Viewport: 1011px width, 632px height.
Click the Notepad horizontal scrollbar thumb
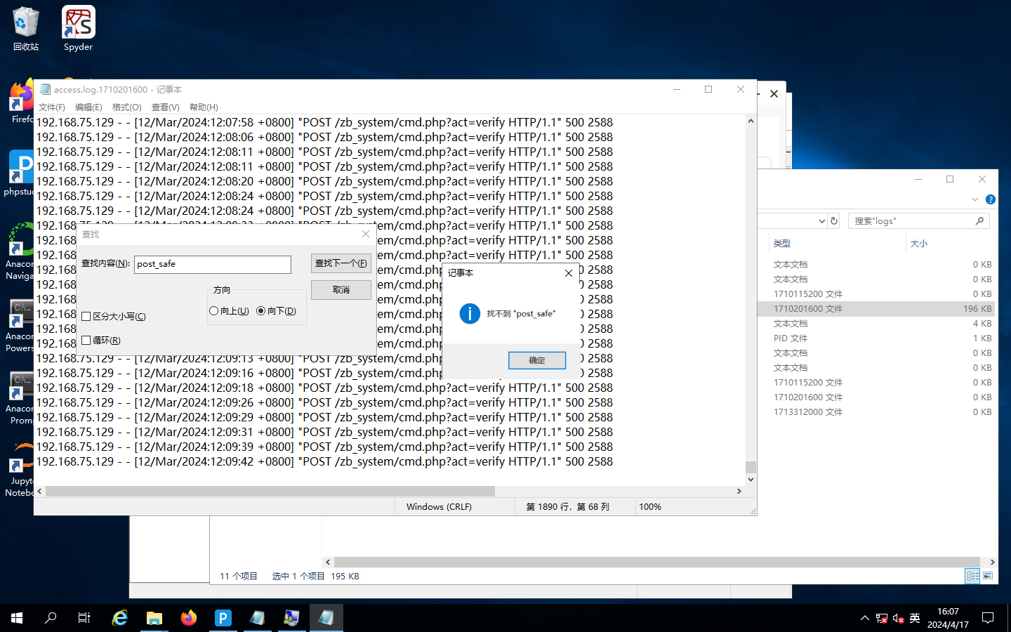270,492
